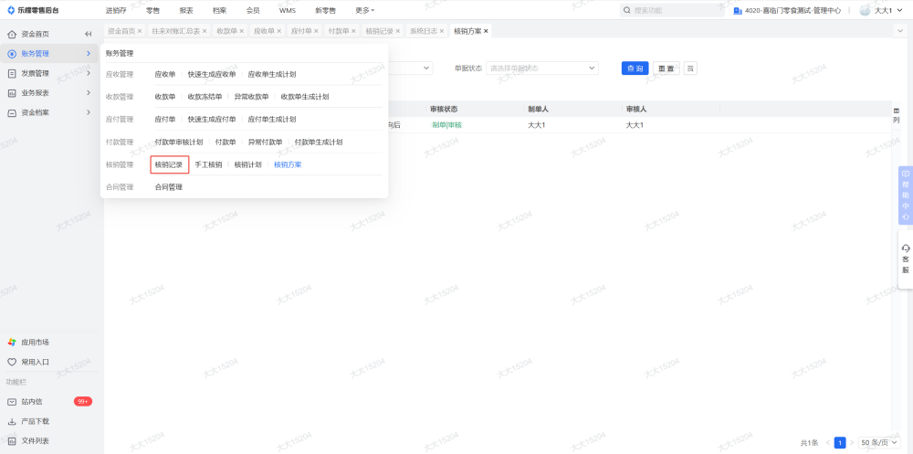Image resolution: width=913 pixels, height=454 pixels.
Task: Click the 乐檬零售后台 logo icon
Action: 11,10
